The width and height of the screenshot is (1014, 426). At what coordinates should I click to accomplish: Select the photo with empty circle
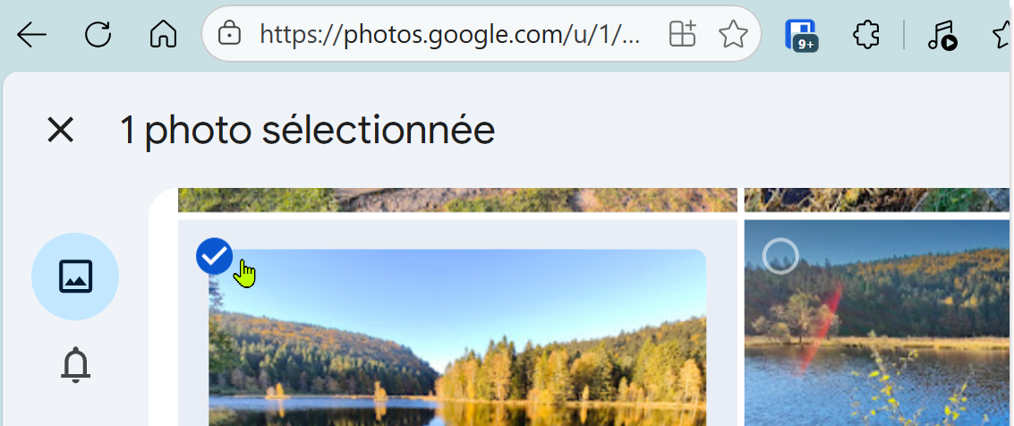pos(780,256)
